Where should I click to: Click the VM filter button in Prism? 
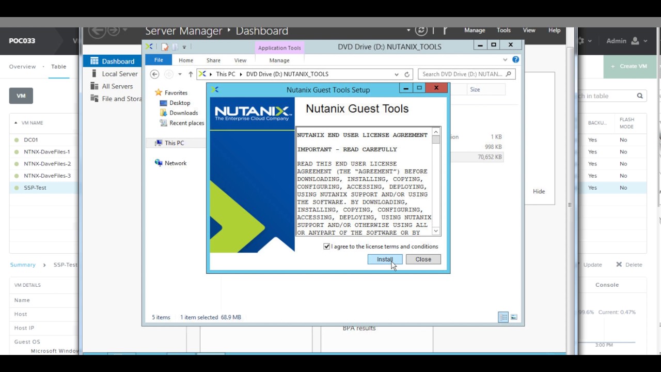pos(21,96)
